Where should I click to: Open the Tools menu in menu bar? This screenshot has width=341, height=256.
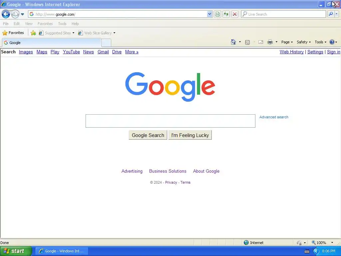coord(62,24)
